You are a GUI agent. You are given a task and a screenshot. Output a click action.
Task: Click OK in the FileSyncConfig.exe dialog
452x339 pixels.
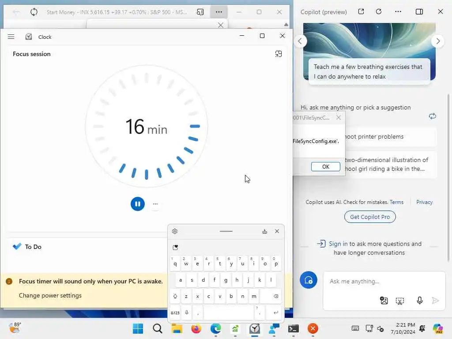[326, 166]
